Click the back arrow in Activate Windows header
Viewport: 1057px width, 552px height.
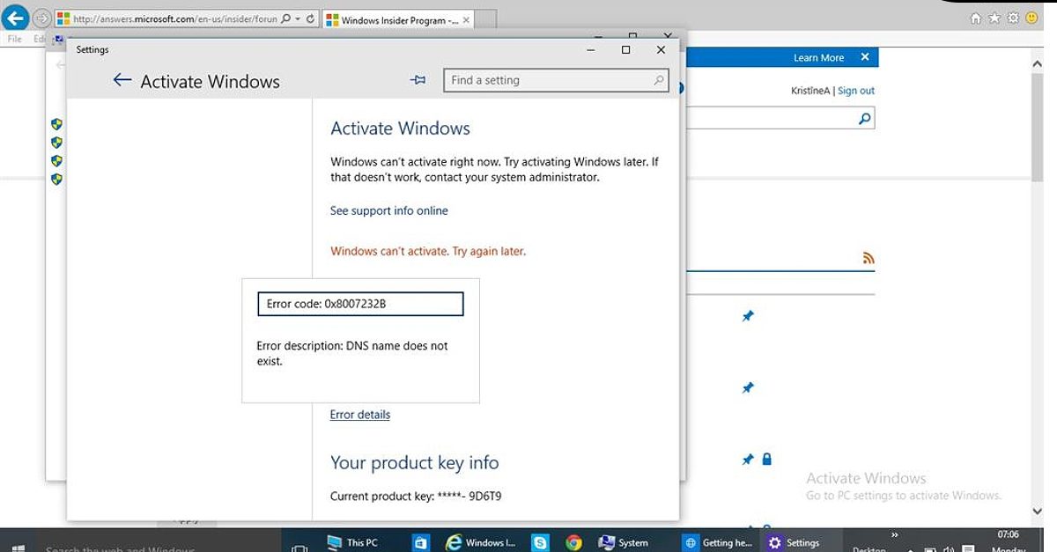click(122, 81)
